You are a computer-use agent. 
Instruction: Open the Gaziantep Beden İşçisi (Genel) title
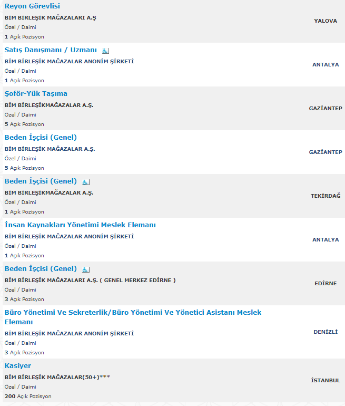pyautogui.click(x=41, y=137)
